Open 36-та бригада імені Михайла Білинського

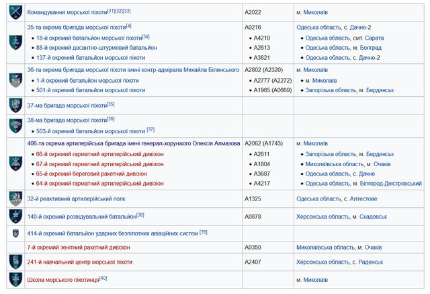pyautogui.click(x=133, y=70)
